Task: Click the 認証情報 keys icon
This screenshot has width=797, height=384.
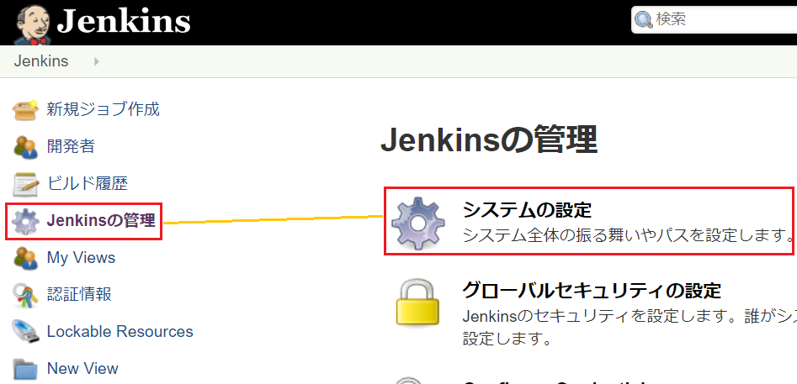Action: pyautogui.click(x=25, y=295)
